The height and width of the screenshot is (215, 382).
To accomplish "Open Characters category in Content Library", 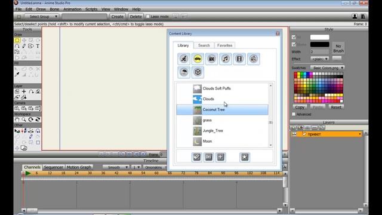I will (x=184, y=59).
